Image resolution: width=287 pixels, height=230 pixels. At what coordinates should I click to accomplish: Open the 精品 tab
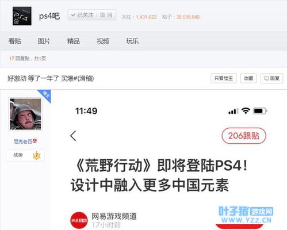tap(74, 41)
